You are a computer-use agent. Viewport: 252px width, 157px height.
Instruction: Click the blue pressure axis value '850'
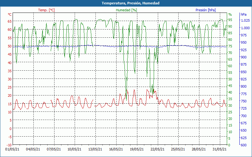[x=243, y=72]
